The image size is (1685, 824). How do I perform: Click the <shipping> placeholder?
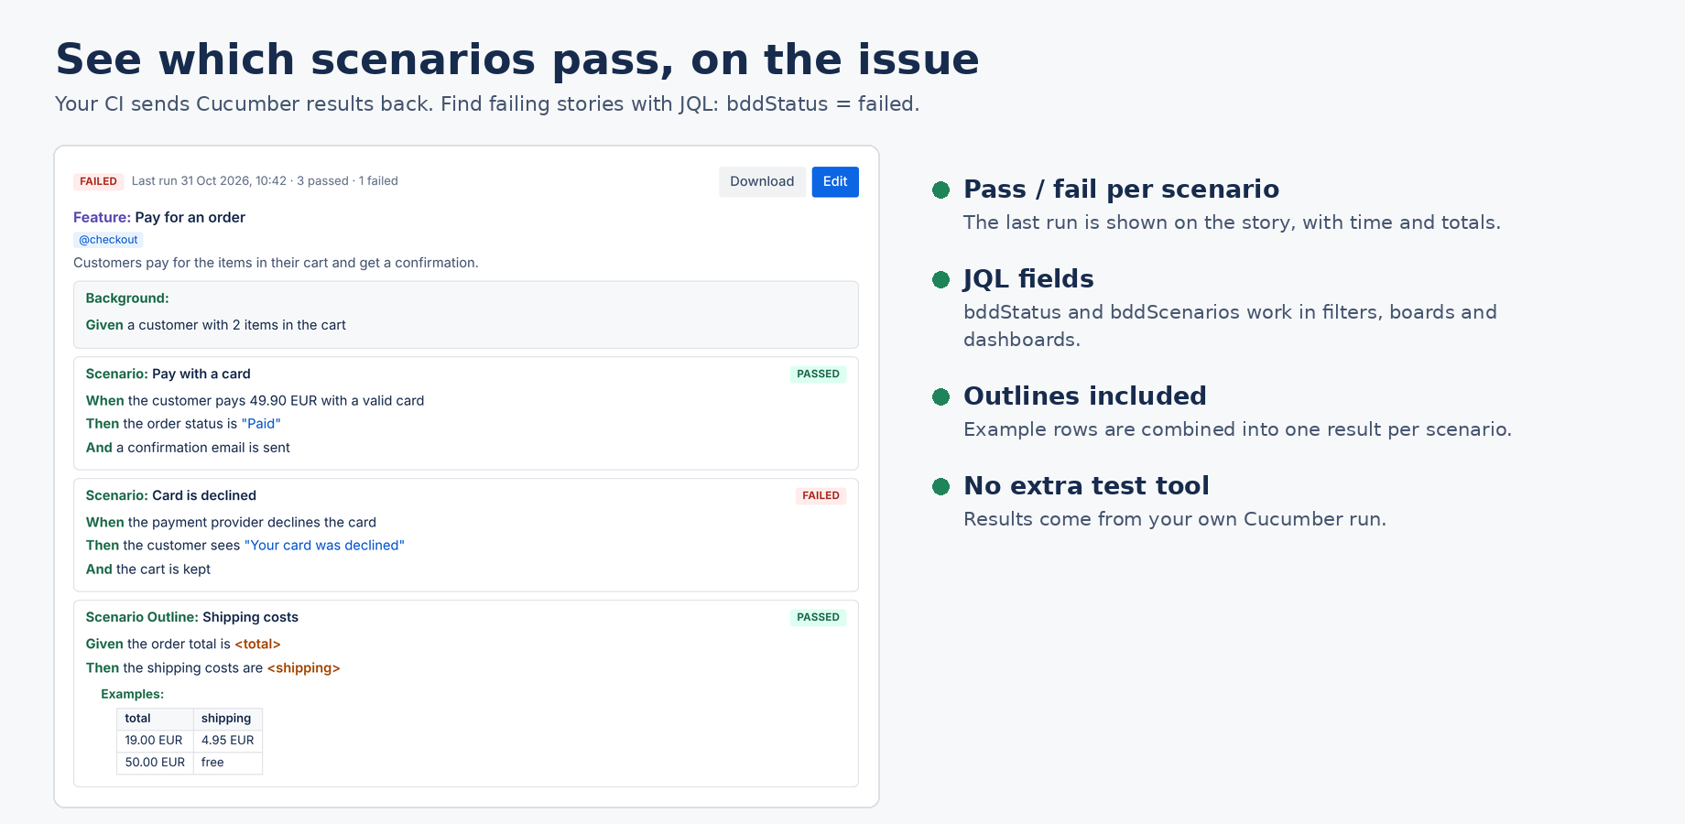[x=303, y=668]
